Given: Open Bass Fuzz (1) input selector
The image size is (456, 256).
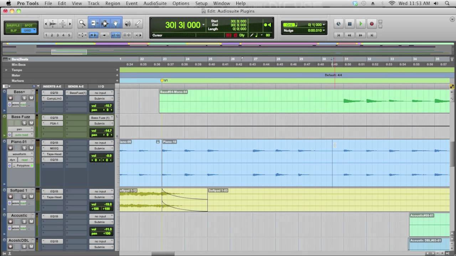Looking at the screenshot, I should [101, 118].
